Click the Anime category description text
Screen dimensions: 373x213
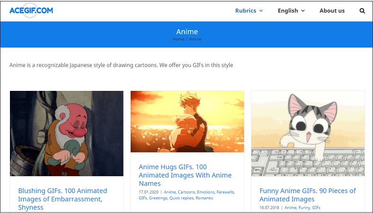click(121, 65)
